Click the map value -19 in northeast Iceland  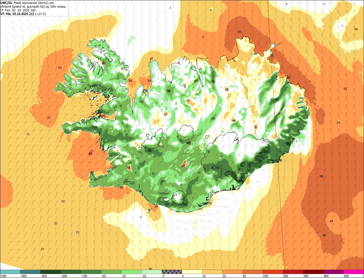[255, 54]
